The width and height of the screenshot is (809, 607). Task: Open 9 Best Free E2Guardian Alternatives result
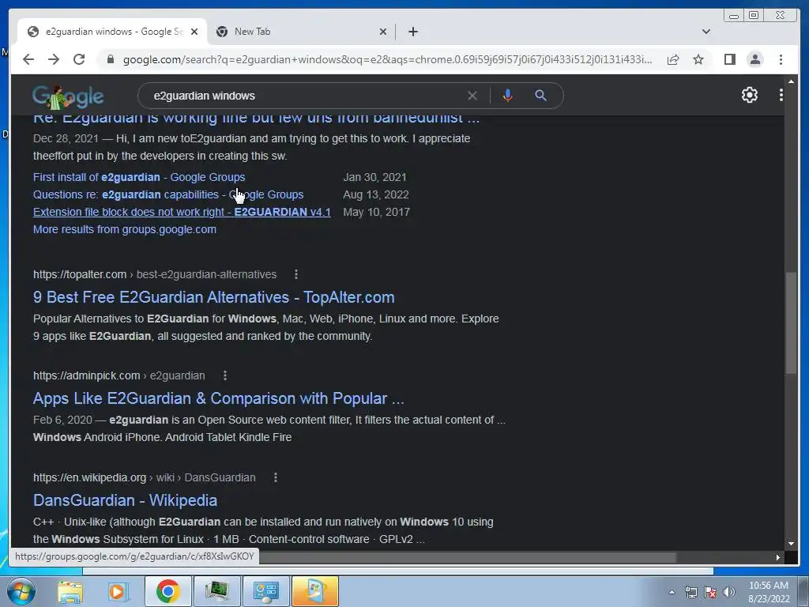coord(213,297)
